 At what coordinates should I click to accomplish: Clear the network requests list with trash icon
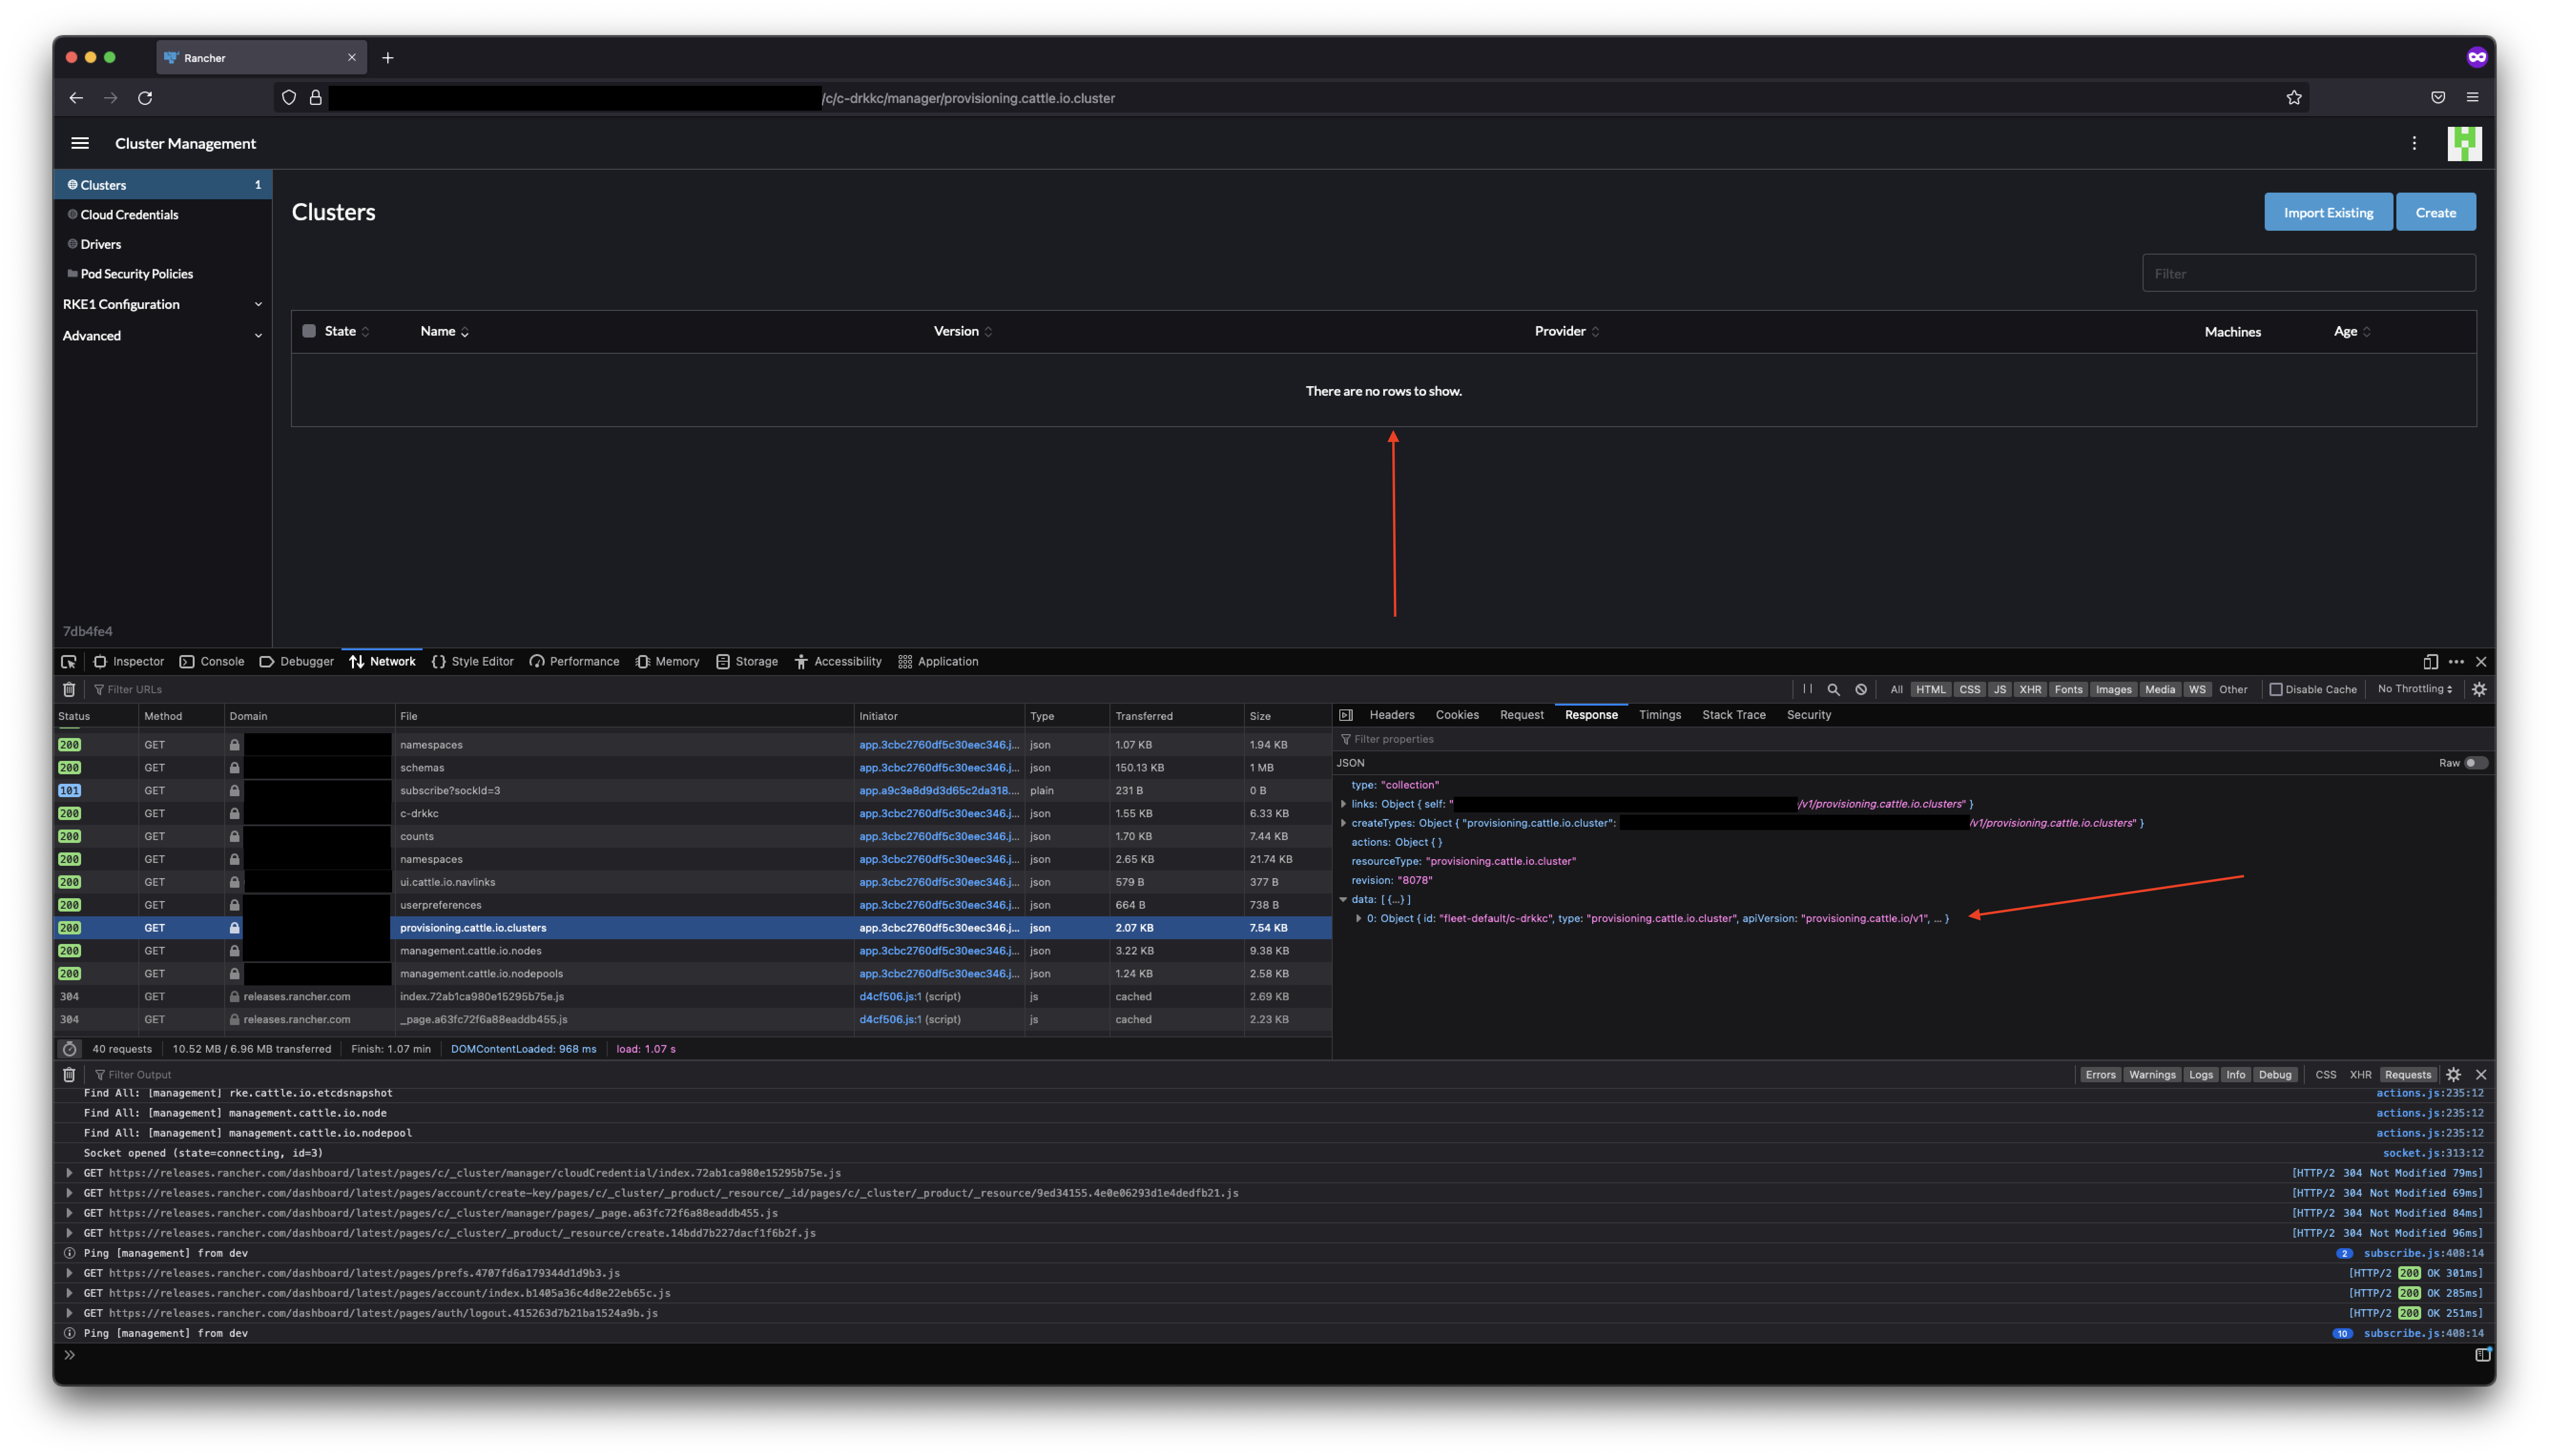68,689
